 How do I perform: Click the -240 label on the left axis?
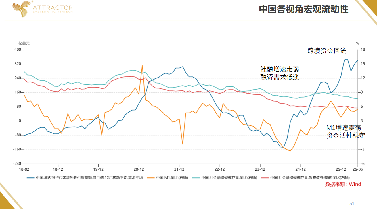point(17,164)
